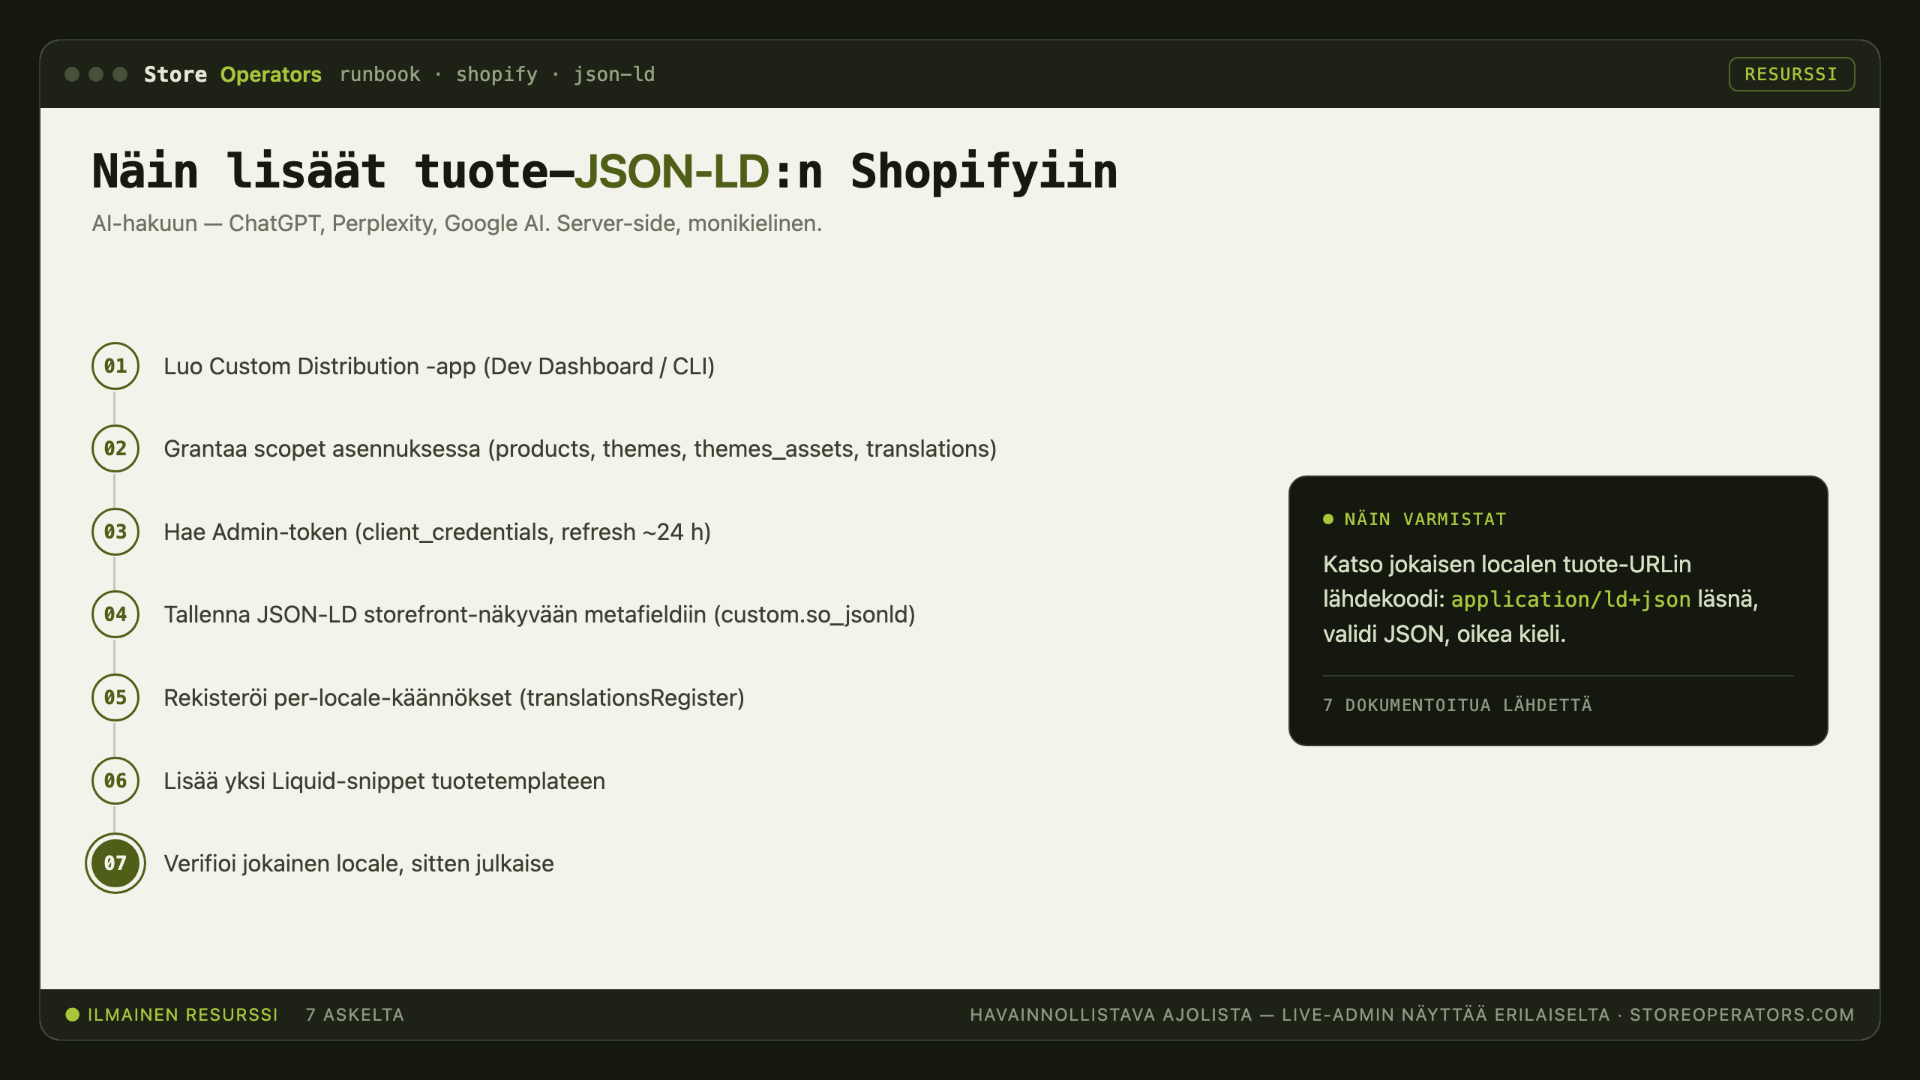1920x1080 pixels.
Task: Click 'Lisää yksi Liquid-snippet tuotetemplateen' text
Action: coord(384,781)
